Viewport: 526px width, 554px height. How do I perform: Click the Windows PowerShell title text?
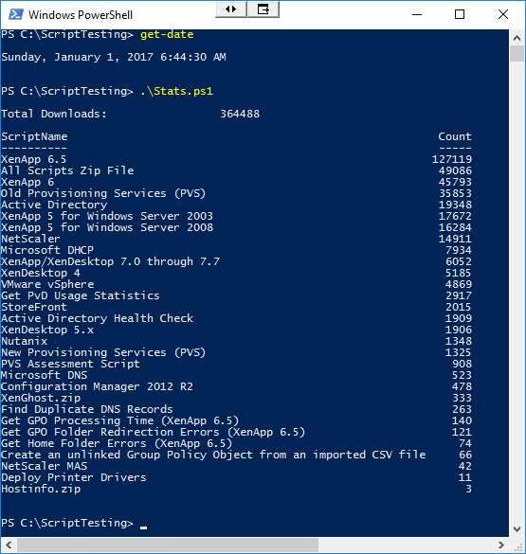(x=81, y=15)
